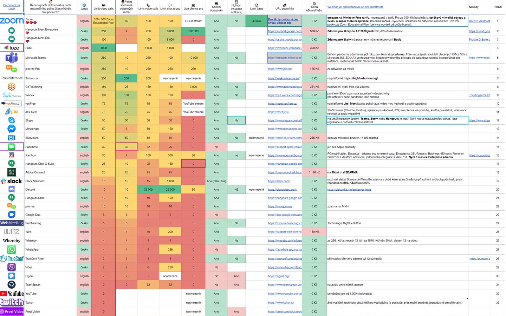The image size is (506, 316).
Task: Open the https://www.twitch.tv/ link
Action: click(281, 303)
